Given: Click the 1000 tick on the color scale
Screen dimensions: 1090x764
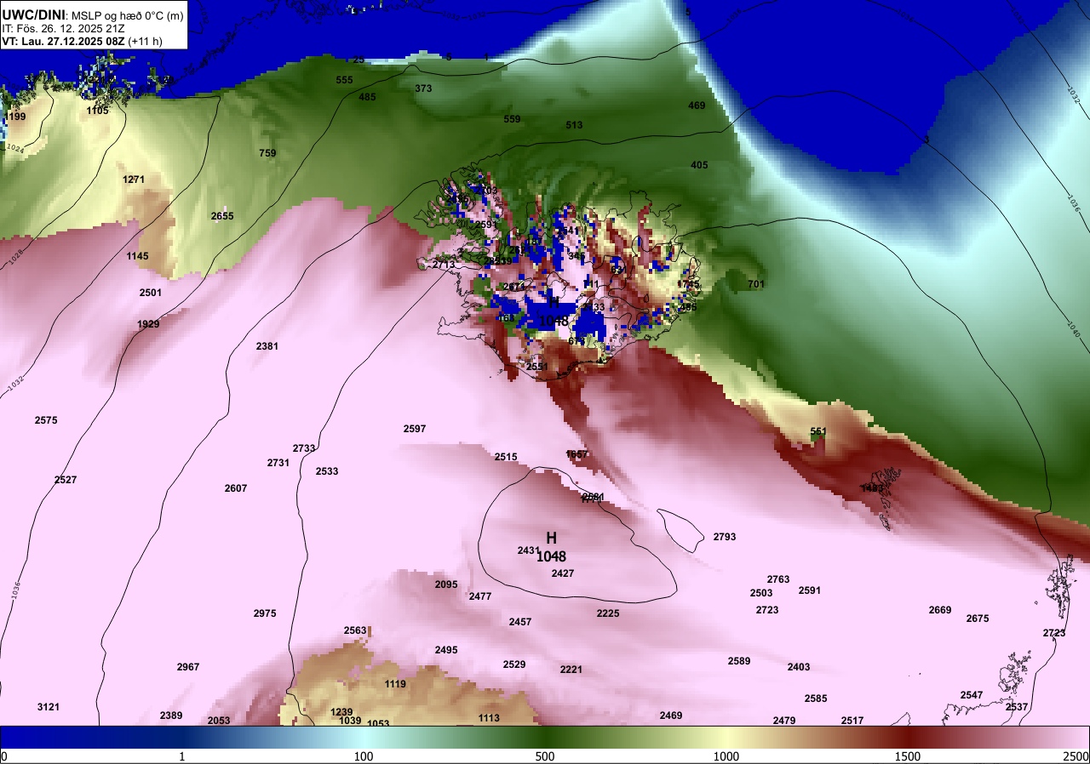Looking at the screenshot, I should pos(726,756).
